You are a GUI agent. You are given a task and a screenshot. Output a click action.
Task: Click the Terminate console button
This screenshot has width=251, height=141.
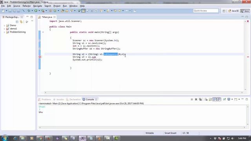tap(192, 99)
